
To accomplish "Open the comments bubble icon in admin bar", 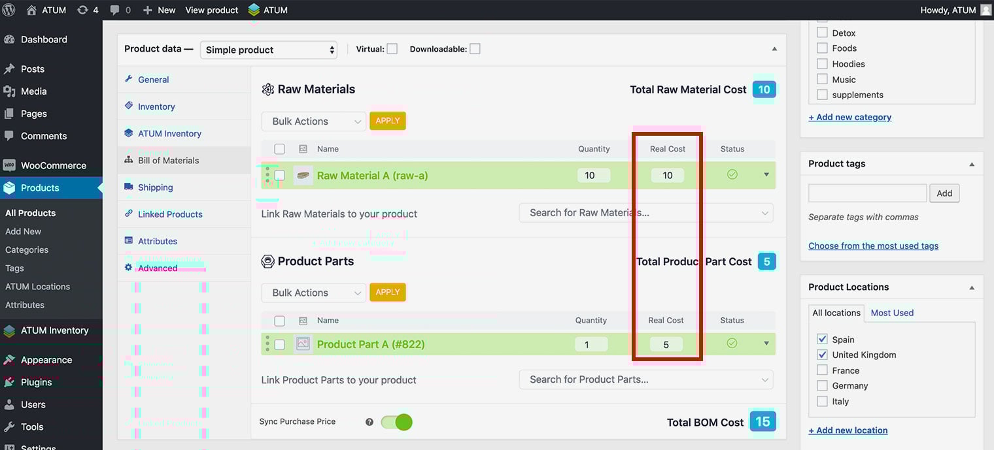I will 115,10.
